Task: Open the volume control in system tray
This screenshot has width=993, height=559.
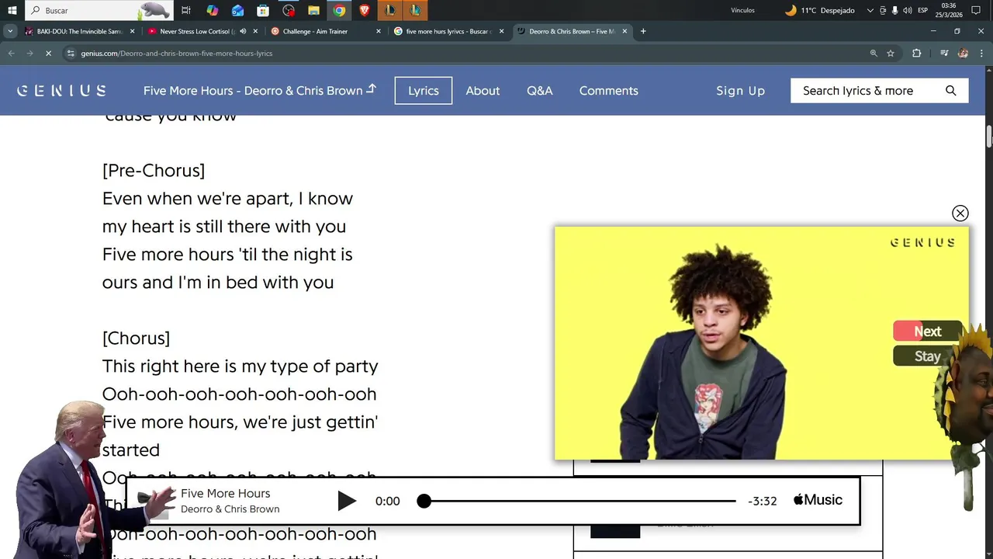Action: 907,10
